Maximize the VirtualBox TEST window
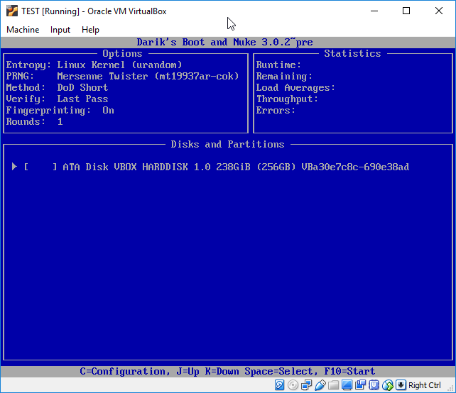The height and width of the screenshot is (393, 456). (406, 11)
